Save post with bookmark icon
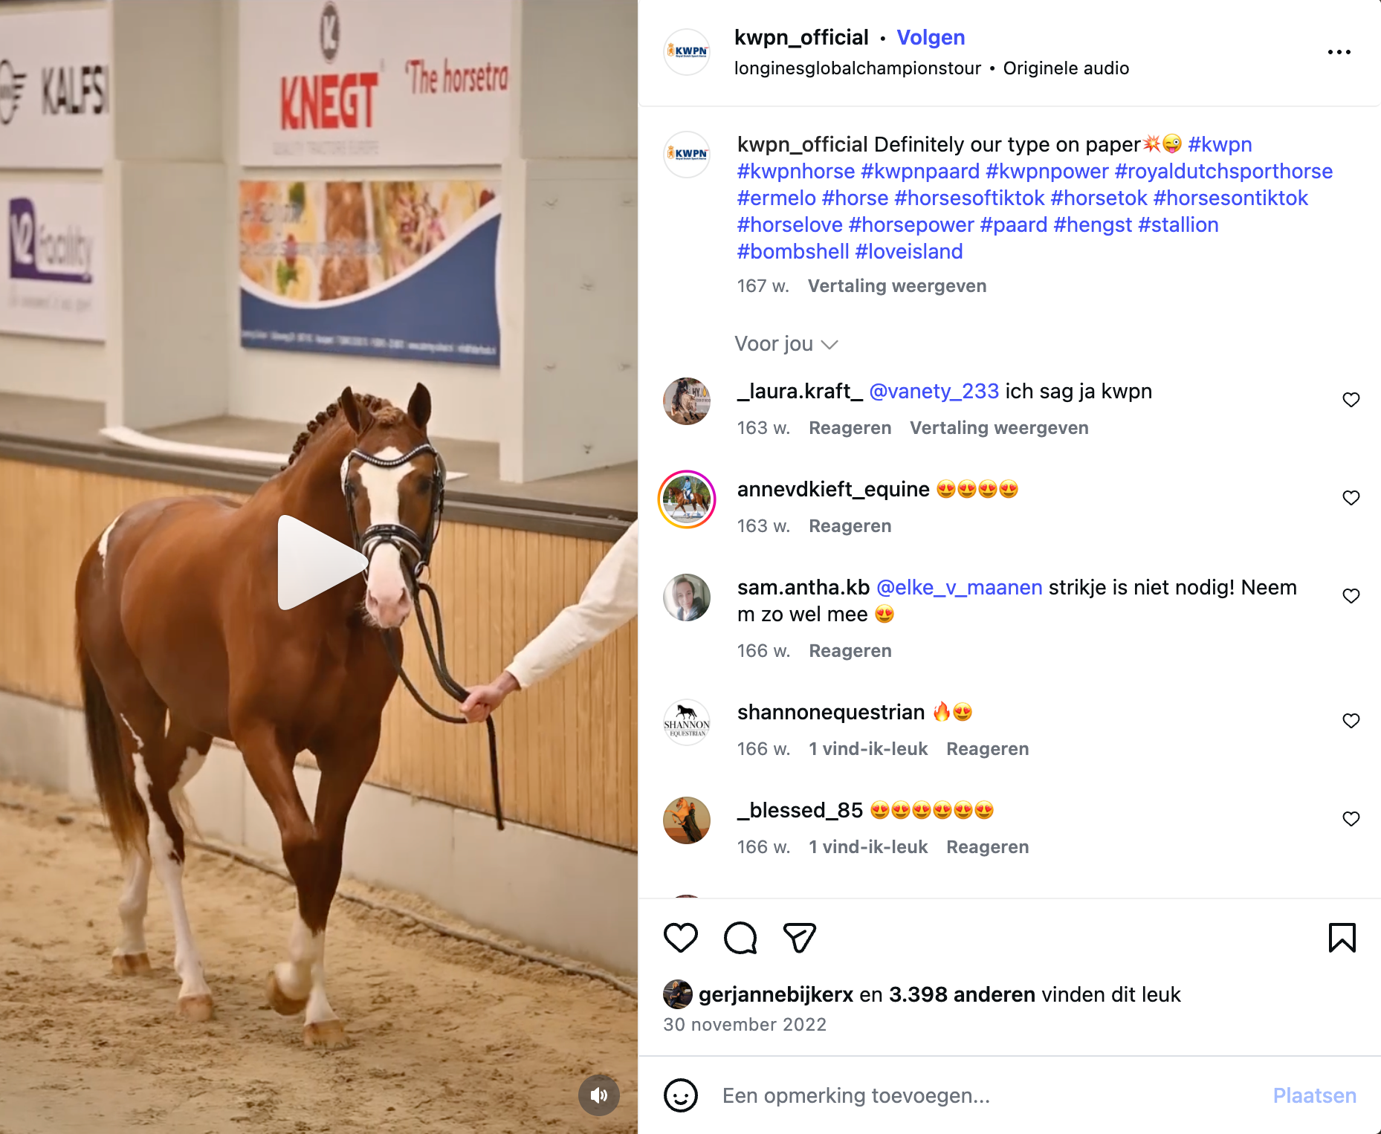Viewport: 1381px width, 1134px height. [x=1342, y=938]
